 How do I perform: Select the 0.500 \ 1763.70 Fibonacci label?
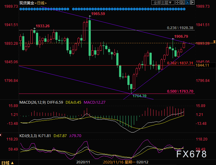coord(180,91)
